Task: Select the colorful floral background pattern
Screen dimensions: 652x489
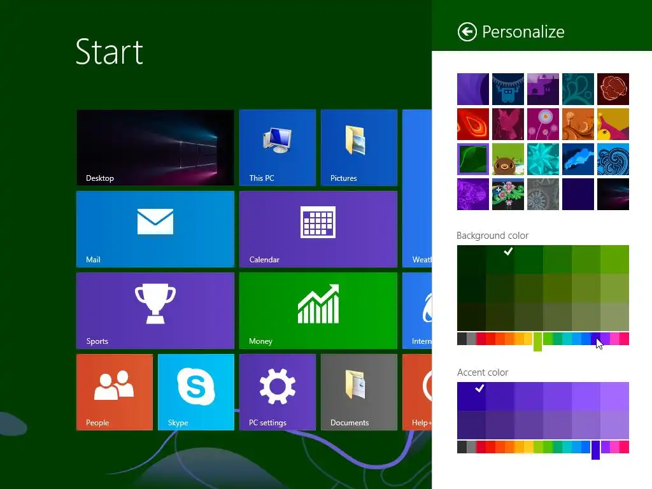Action: (x=507, y=194)
